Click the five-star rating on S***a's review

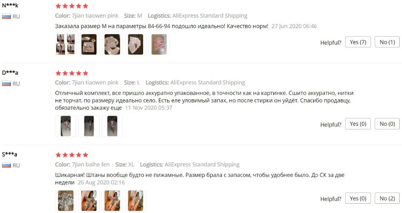[72, 155]
